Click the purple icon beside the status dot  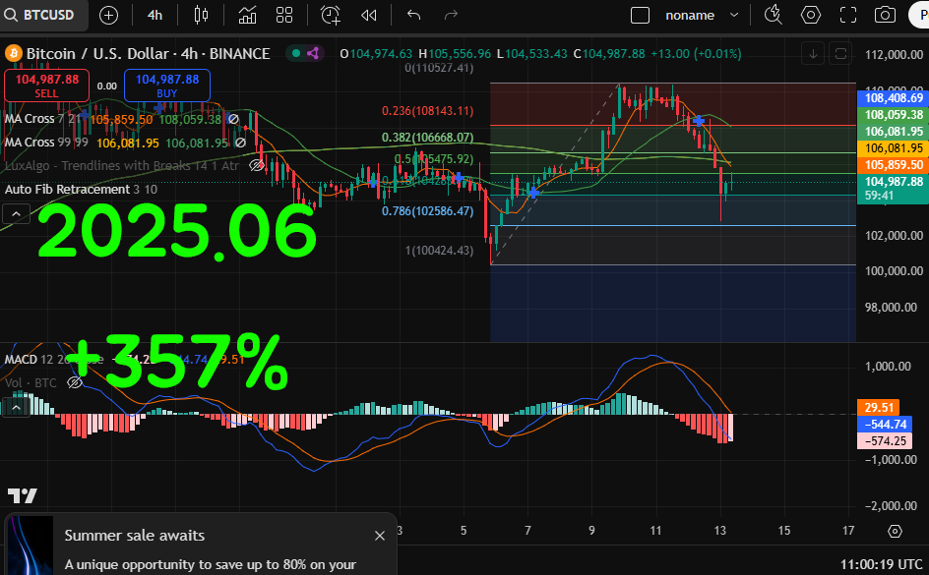point(313,54)
